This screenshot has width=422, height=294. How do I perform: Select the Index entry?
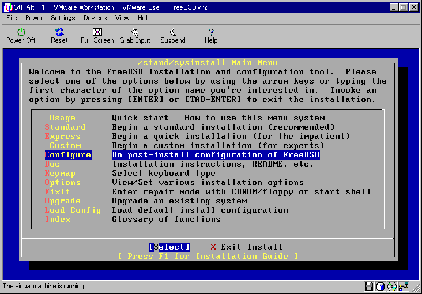click(58, 220)
